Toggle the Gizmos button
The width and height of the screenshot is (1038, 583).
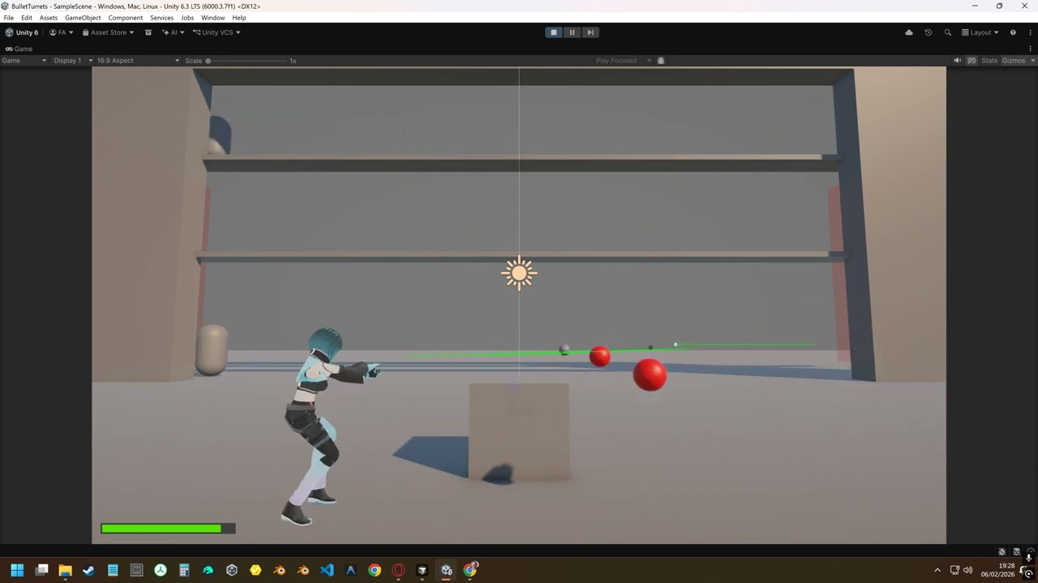pyautogui.click(x=1013, y=61)
